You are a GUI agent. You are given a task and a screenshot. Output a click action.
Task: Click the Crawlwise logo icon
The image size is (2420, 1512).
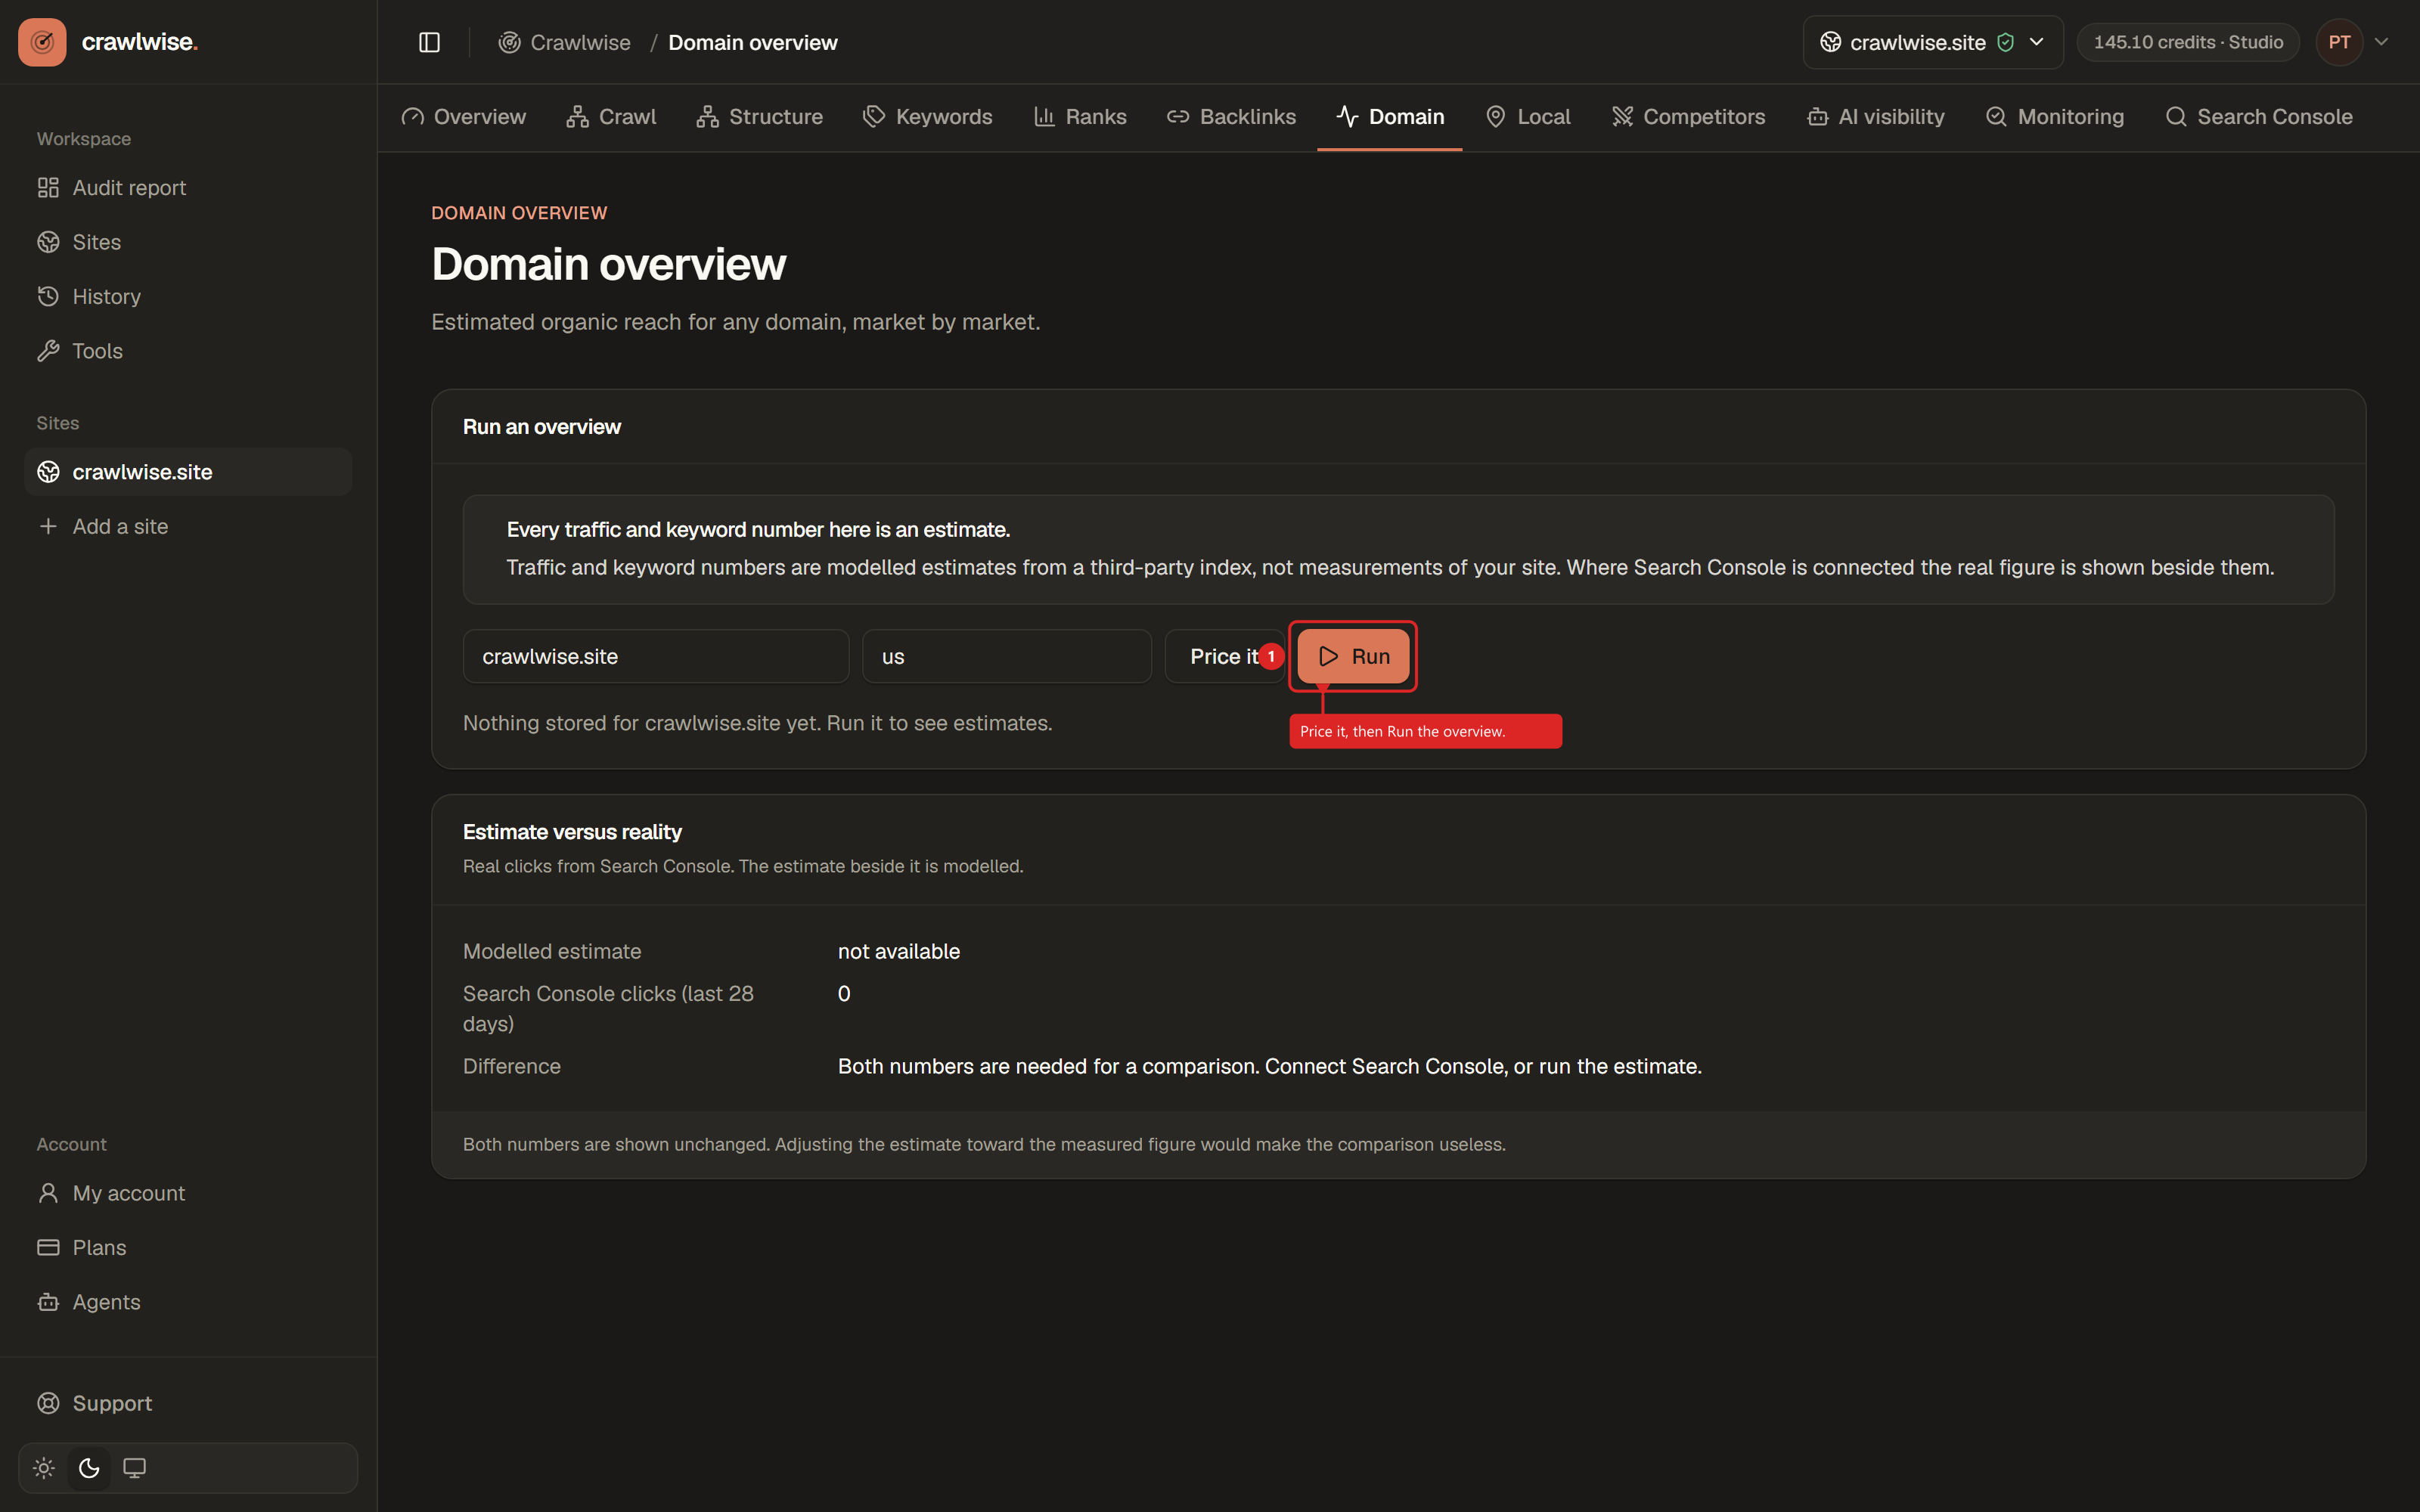pos(42,42)
